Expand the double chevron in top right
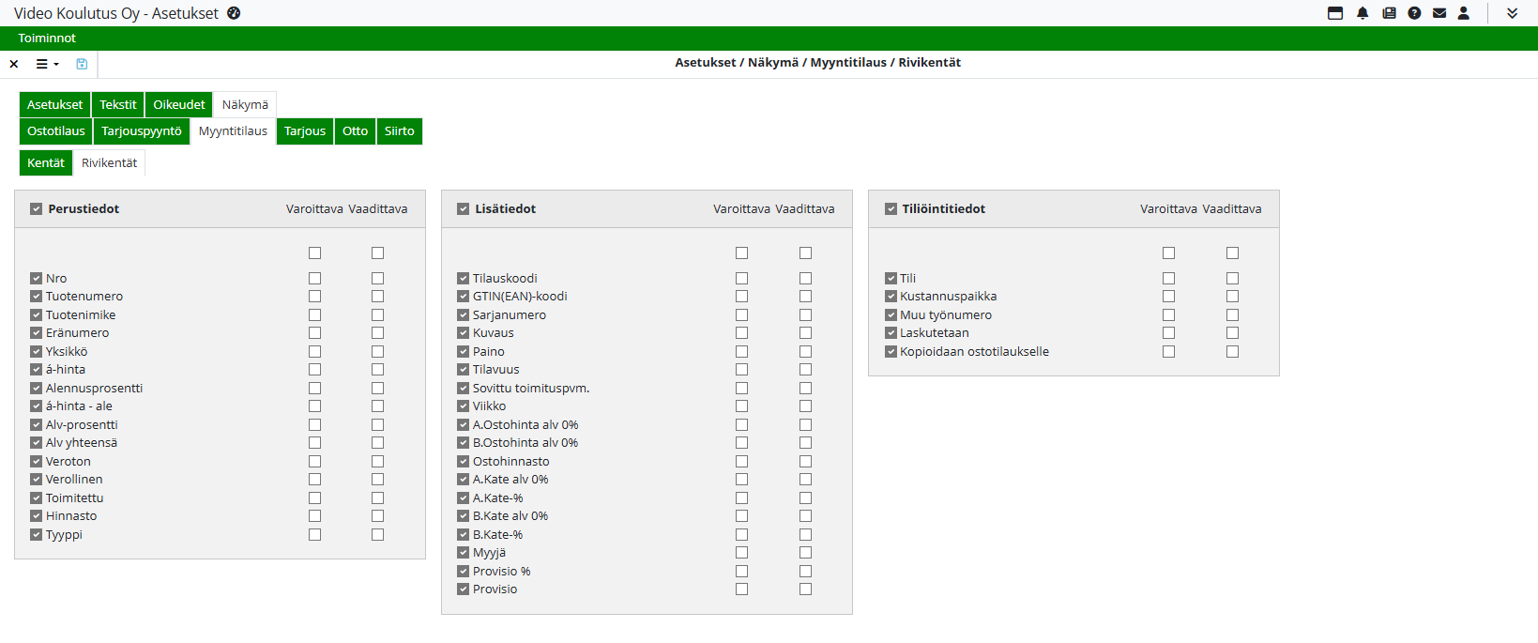This screenshot has height=643, width=1538. pos(1512,13)
